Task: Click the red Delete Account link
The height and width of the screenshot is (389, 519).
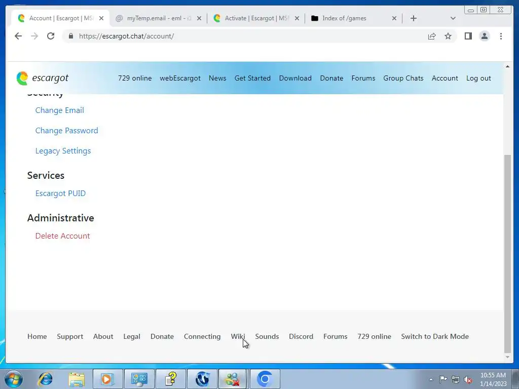Action: point(62,236)
